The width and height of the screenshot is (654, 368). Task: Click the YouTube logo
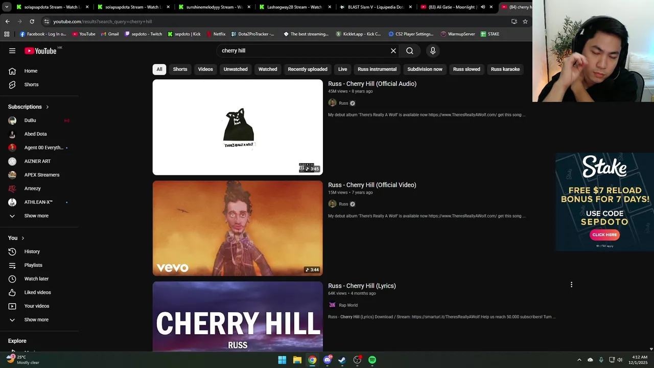(x=40, y=51)
